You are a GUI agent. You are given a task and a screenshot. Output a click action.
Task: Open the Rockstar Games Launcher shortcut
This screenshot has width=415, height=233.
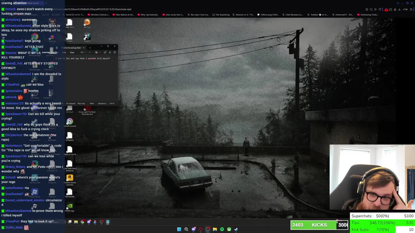coord(69,180)
